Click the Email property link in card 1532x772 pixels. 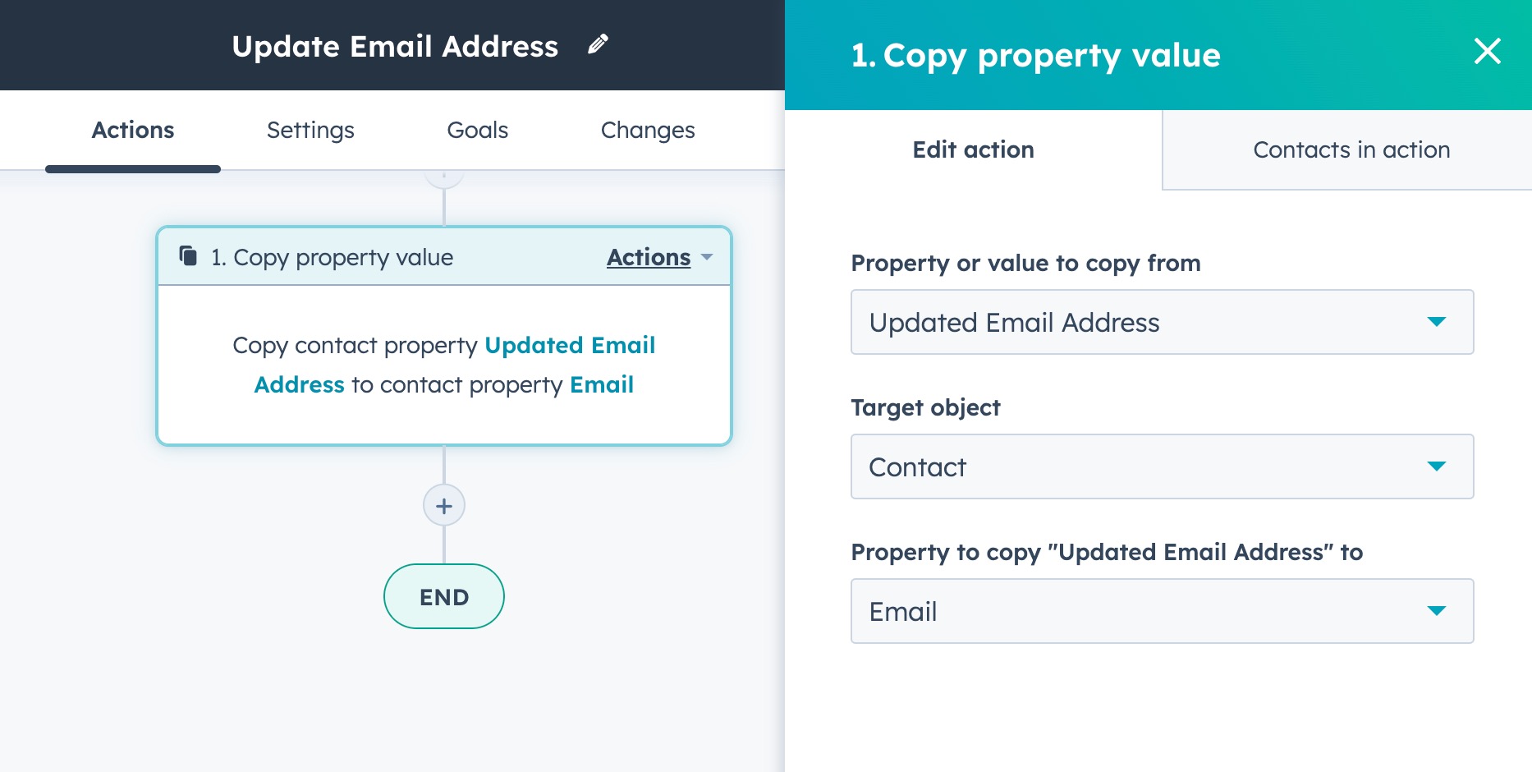602,385
